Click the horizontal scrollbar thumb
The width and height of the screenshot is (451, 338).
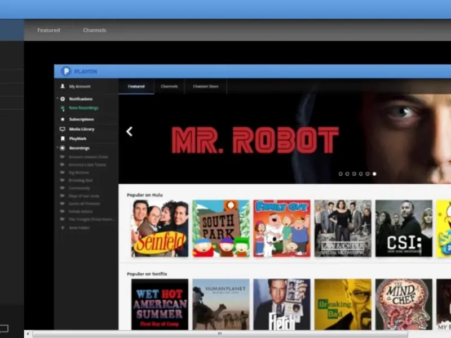[220, 334]
